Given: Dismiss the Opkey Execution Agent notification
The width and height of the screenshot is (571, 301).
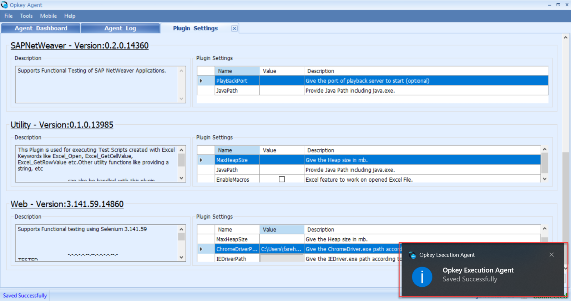Looking at the screenshot, I should coord(552,255).
